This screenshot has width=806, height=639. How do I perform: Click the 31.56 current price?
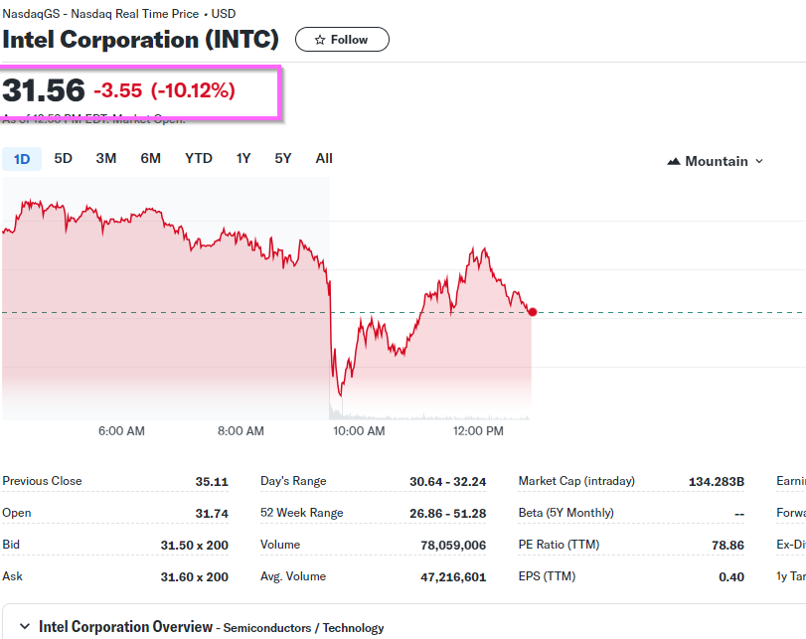point(44,90)
